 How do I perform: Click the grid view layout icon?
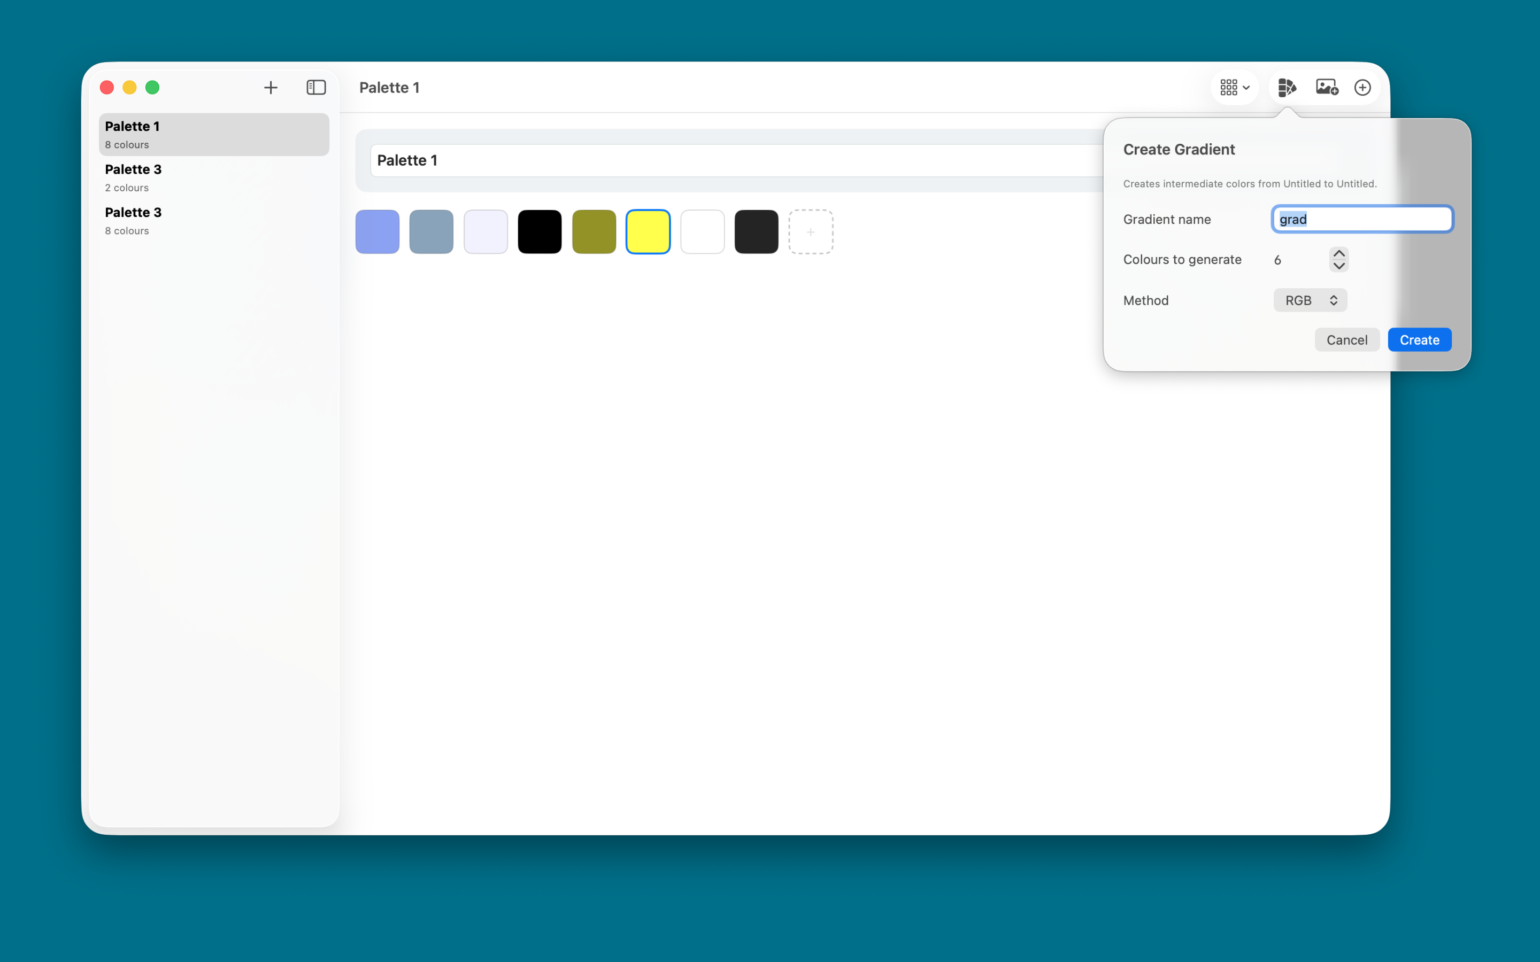(x=1229, y=87)
